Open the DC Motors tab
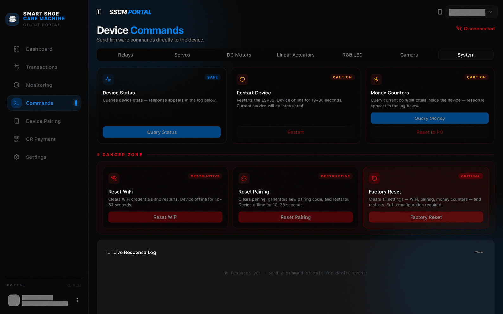Image resolution: width=503 pixels, height=314 pixels. tap(239, 55)
